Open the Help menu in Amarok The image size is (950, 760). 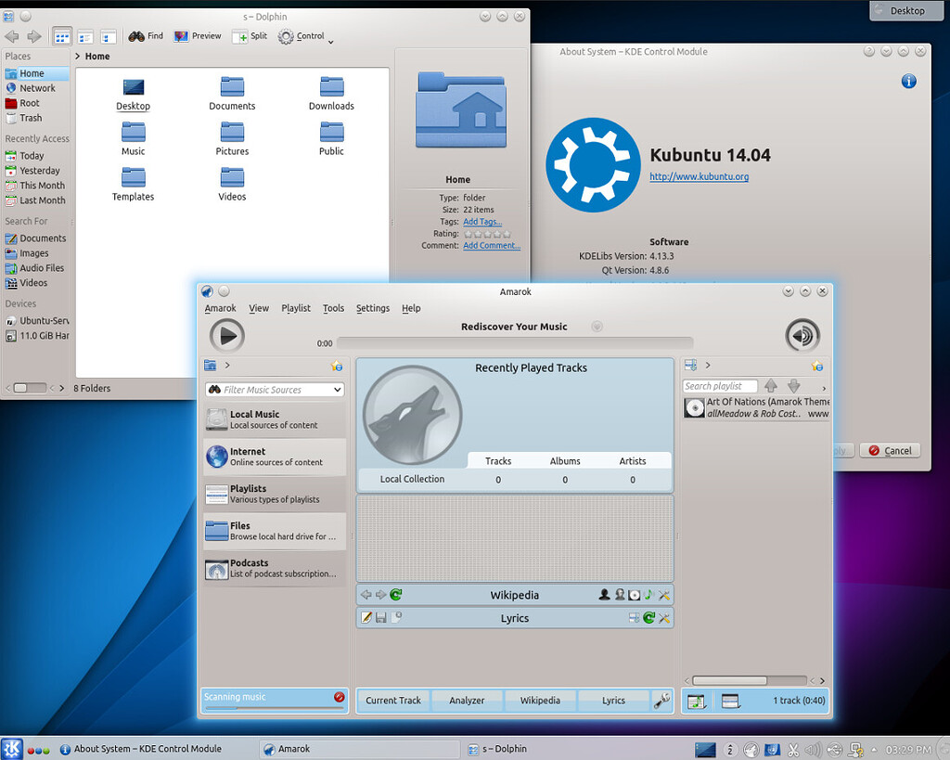point(411,308)
